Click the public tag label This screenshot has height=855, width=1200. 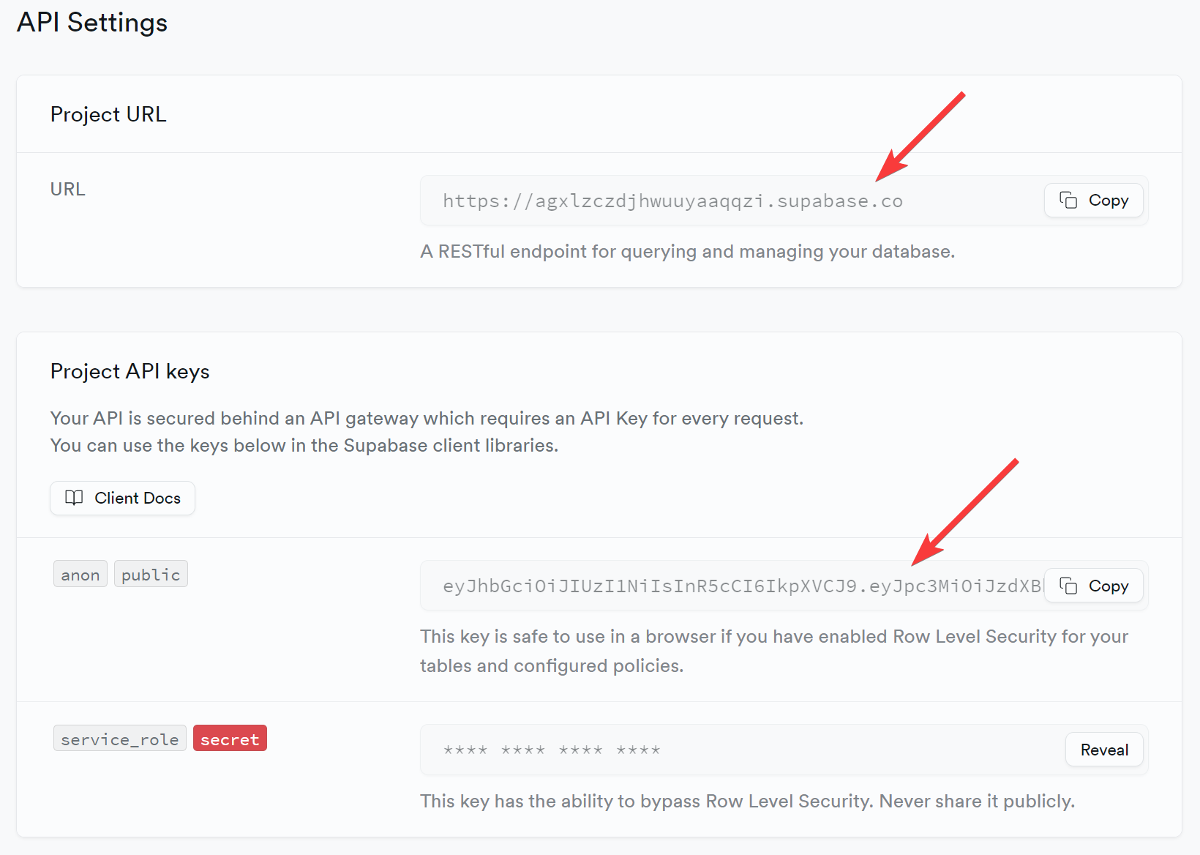click(x=151, y=575)
